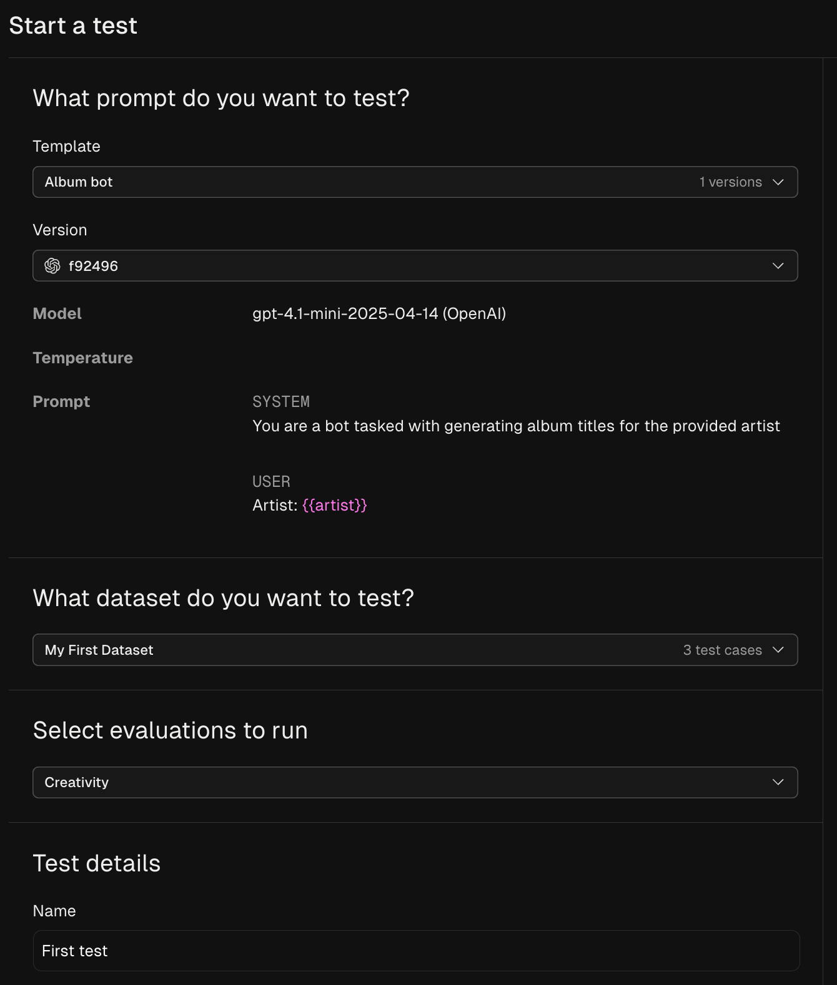Viewport: 837px width, 985px height.
Task: Click the SYSTEM role label
Action: coord(280,401)
